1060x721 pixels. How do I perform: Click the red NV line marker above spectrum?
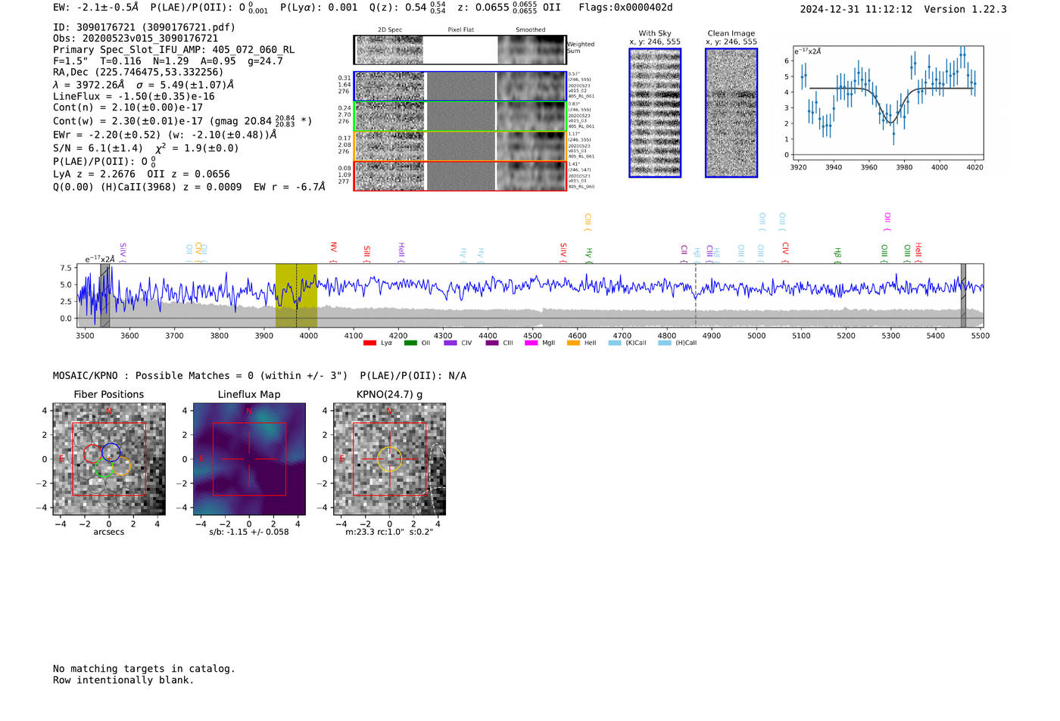[x=334, y=249]
